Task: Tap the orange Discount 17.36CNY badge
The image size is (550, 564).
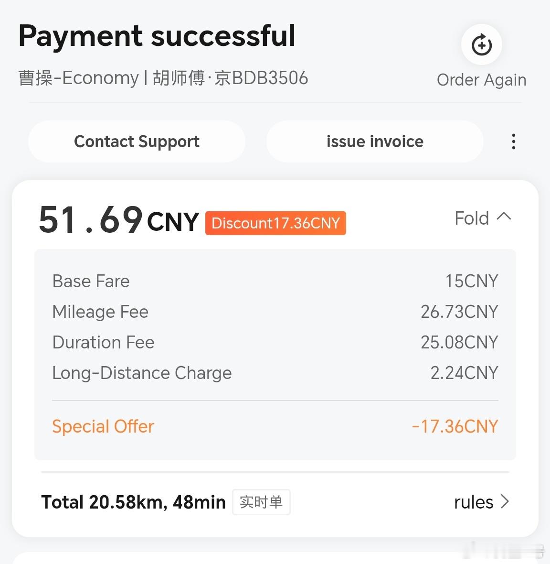Action: pos(275,223)
